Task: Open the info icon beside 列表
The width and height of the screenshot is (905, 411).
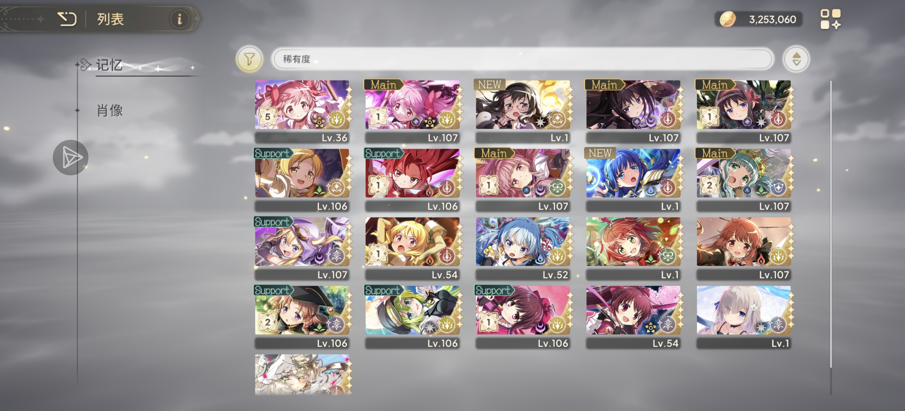Action: click(180, 19)
